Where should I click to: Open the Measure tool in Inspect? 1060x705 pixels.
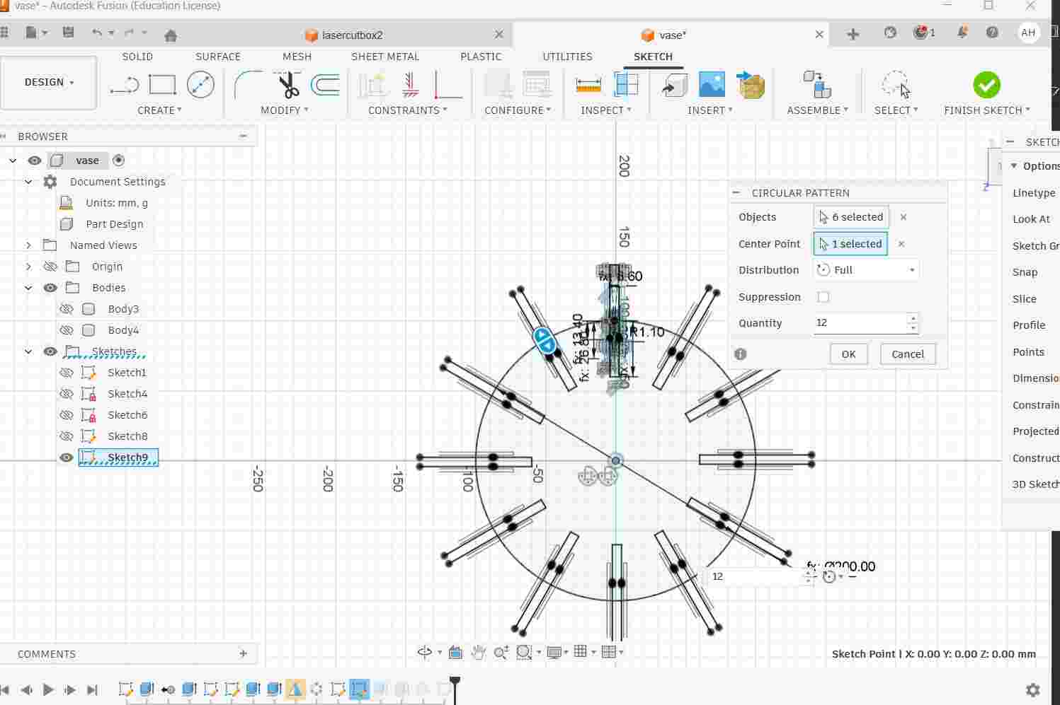point(588,86)
